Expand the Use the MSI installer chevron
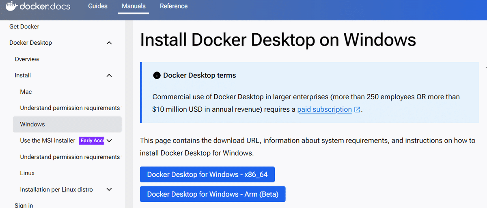The image size is (487, 208). pyautogui.click(x=109, y=141)
